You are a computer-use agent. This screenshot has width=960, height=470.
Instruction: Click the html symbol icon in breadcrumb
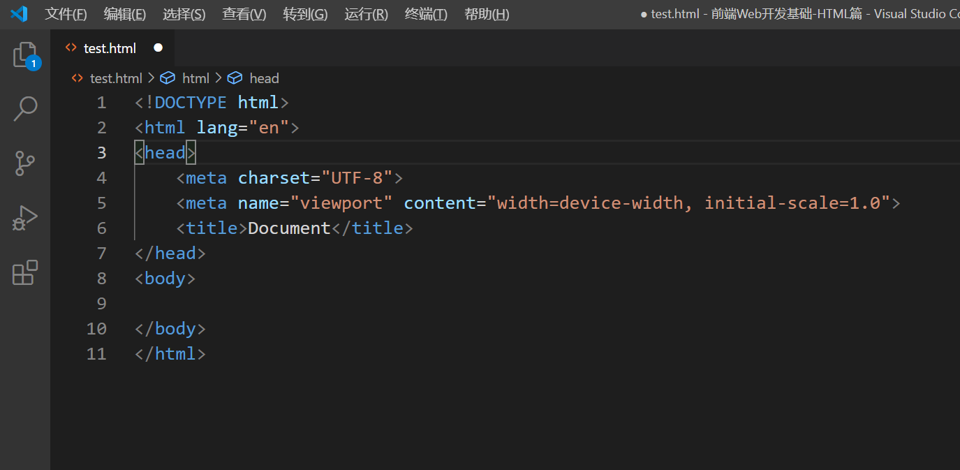pos(168,78)
